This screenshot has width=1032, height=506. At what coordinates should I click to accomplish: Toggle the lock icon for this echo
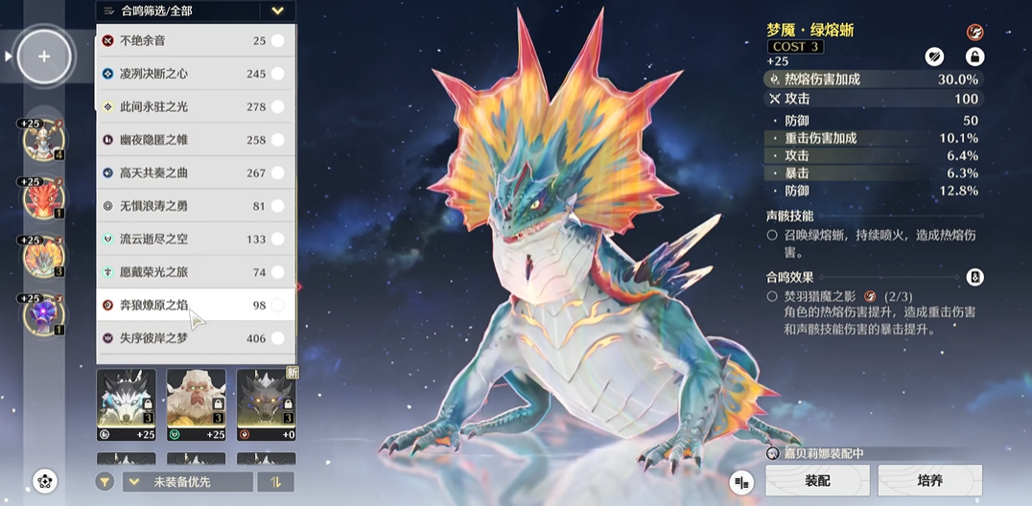[x=974, y=57]
